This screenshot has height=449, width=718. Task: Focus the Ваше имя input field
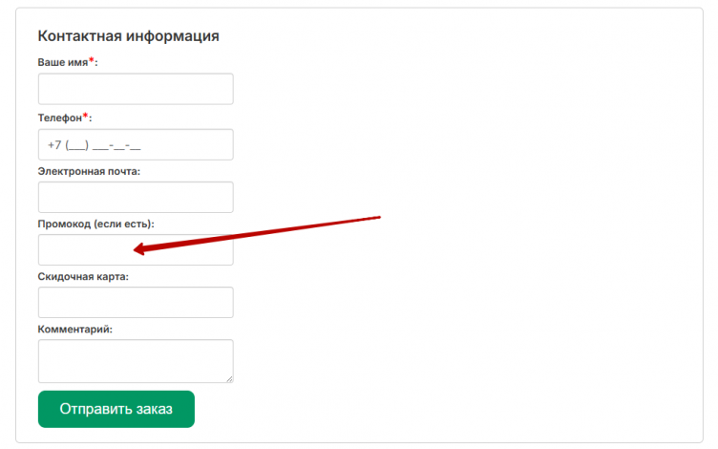click(x=136, y=89)
